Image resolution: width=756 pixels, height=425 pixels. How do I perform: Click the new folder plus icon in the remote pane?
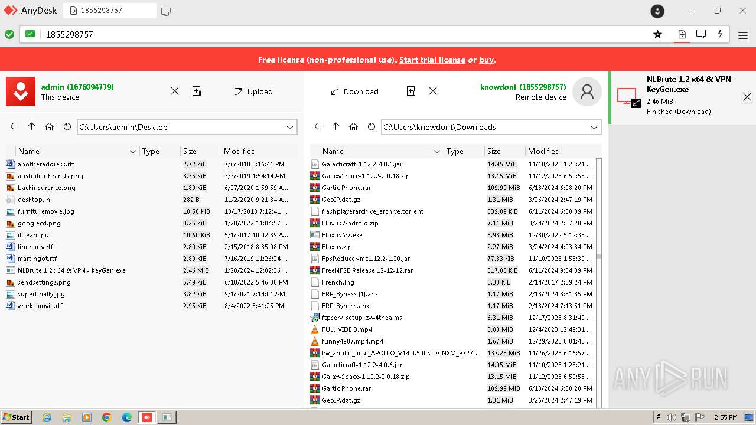(411, 91)
